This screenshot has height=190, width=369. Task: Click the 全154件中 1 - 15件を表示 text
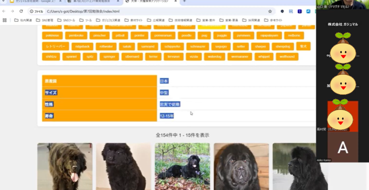click(183, 135)
